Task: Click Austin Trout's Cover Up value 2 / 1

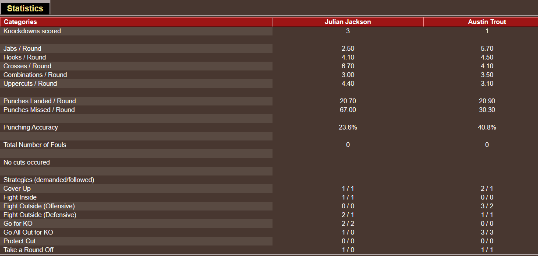Action: click(487, 189)
